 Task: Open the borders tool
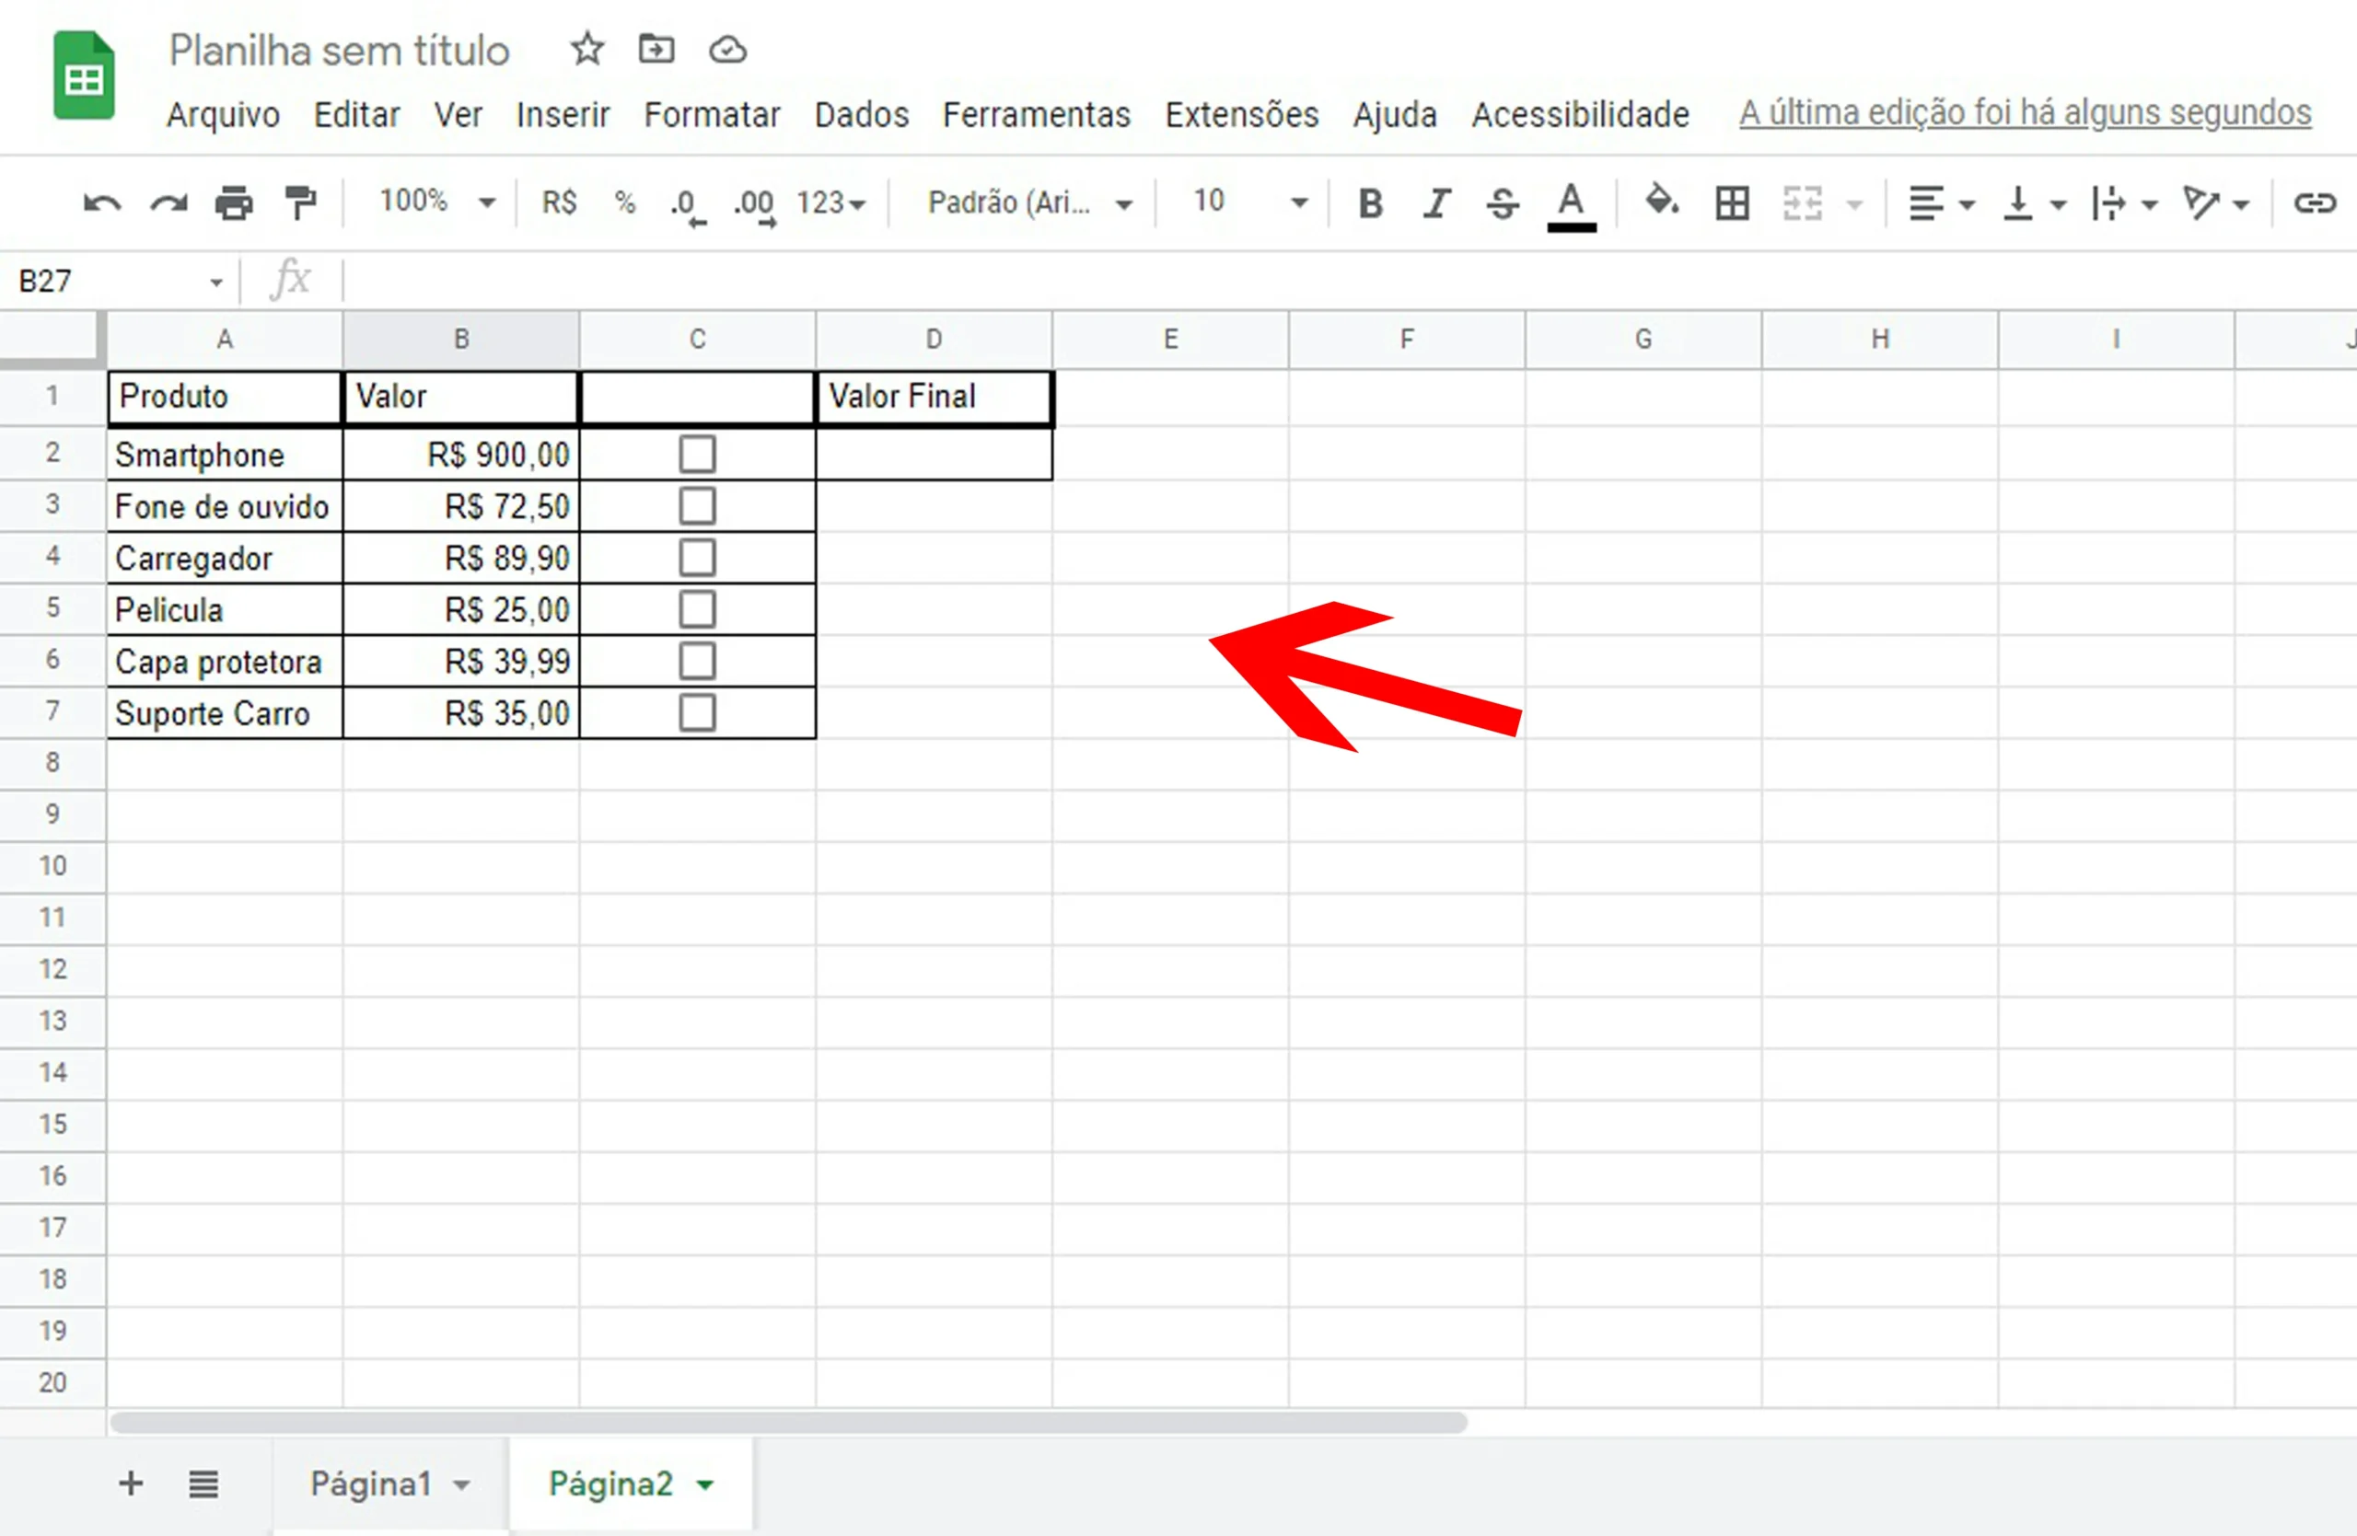coord(1732,202)
